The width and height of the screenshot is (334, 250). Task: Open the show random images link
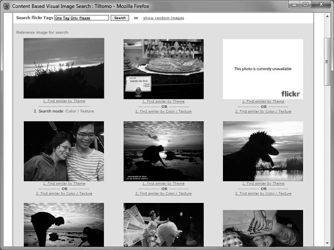(x=164, y=18)
